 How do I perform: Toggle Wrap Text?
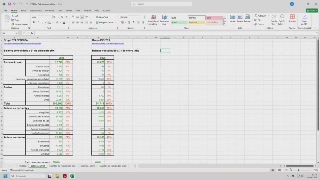point(102,17)
